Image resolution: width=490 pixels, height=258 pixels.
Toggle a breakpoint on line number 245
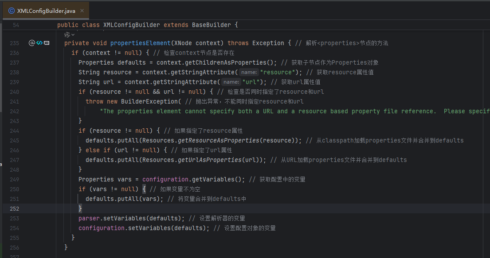pyautogui.click(x=14, y=140)
